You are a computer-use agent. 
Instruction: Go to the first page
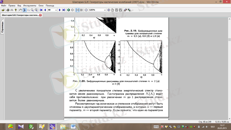tap(41, 10)
